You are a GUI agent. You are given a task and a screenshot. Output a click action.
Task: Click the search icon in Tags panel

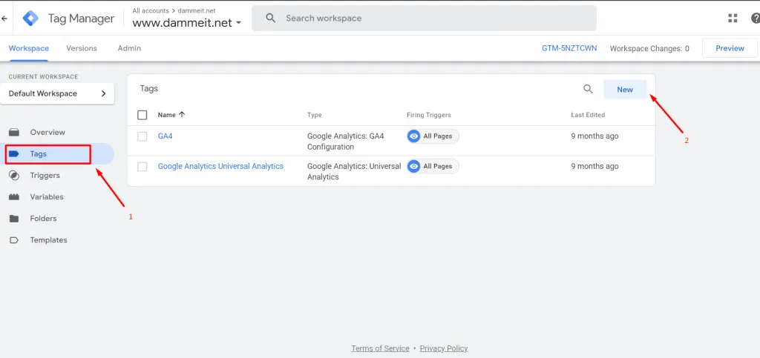(588, 89)
